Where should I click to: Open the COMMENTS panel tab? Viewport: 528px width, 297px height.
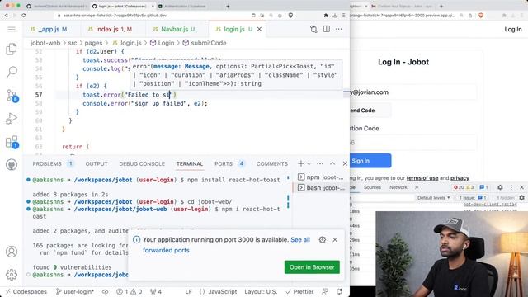271,163
